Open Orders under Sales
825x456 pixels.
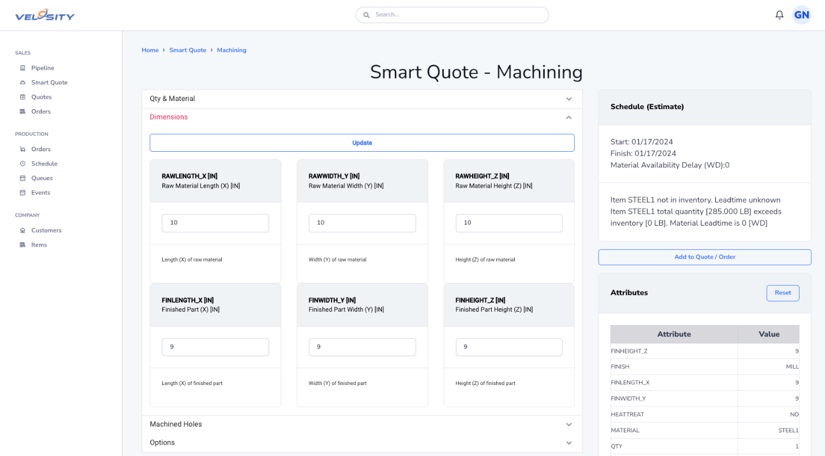tap(41, 111)
